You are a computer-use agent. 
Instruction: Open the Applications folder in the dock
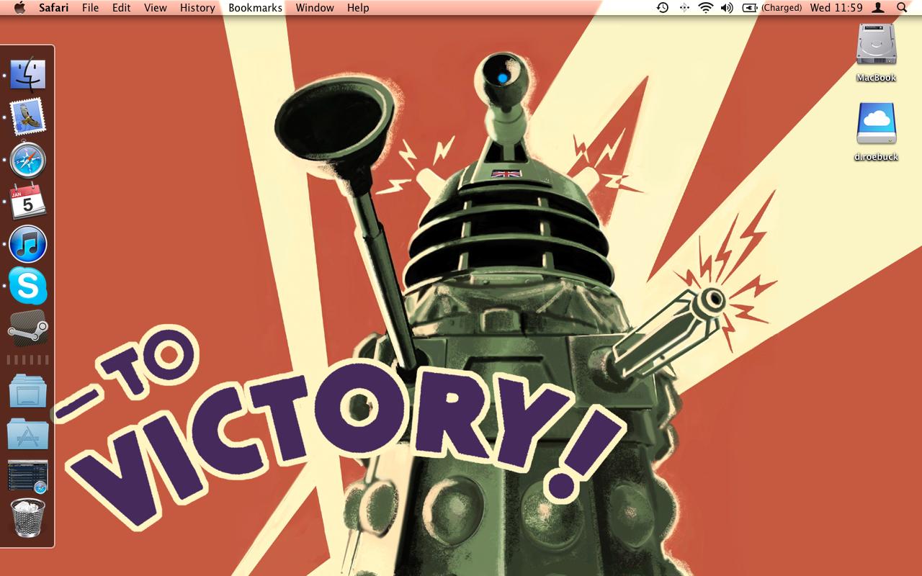(28, 434)
